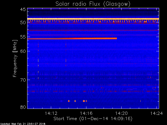This screenshot has width=167, height=125.
Task: Click the 55 frequency tick label
Action: (23, 37)
